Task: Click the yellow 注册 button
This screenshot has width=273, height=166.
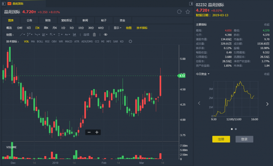Action: 221,139
